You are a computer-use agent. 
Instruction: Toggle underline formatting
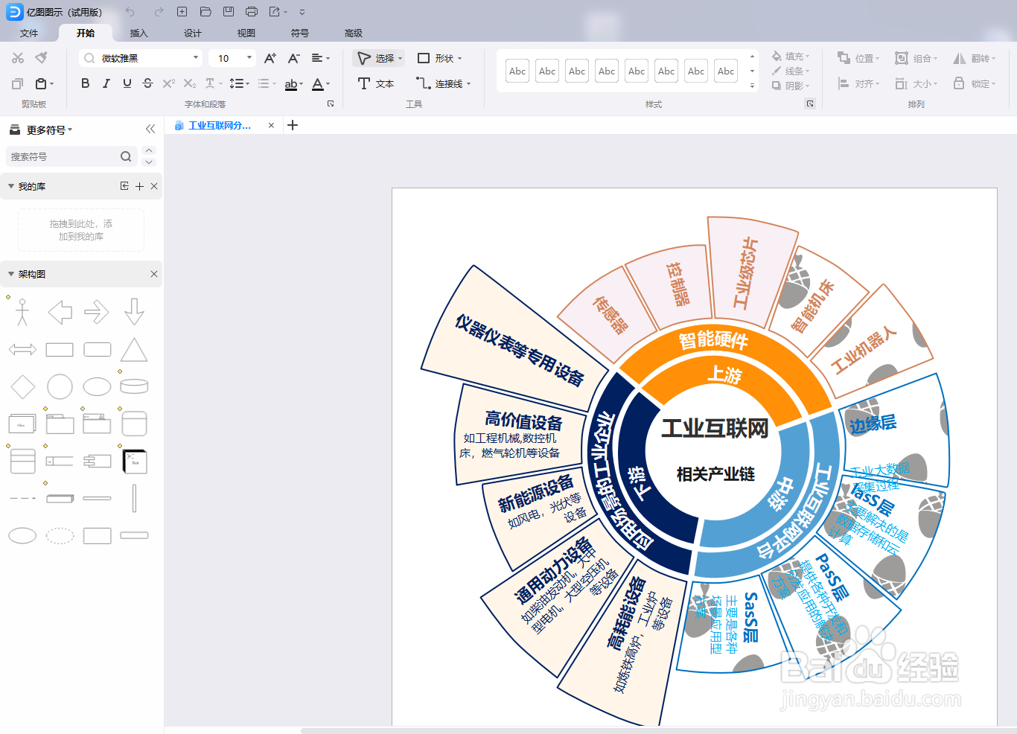point(127,83)
